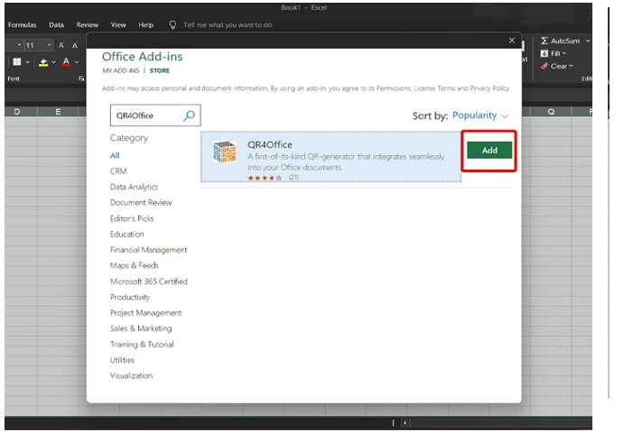Open the Sort by Popularity dropdown
This screenshot has height=432, width=624.
click(x=480, y=115)
